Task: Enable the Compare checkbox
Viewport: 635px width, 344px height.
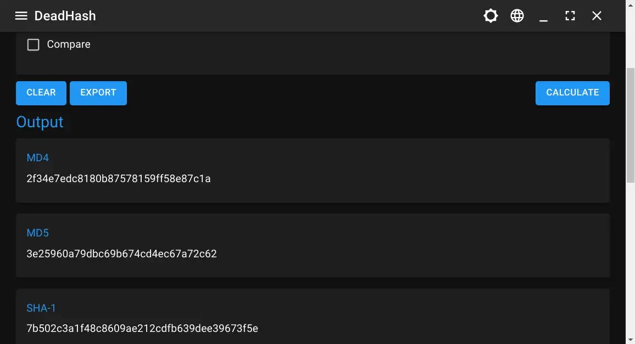Action: [33, 44]
